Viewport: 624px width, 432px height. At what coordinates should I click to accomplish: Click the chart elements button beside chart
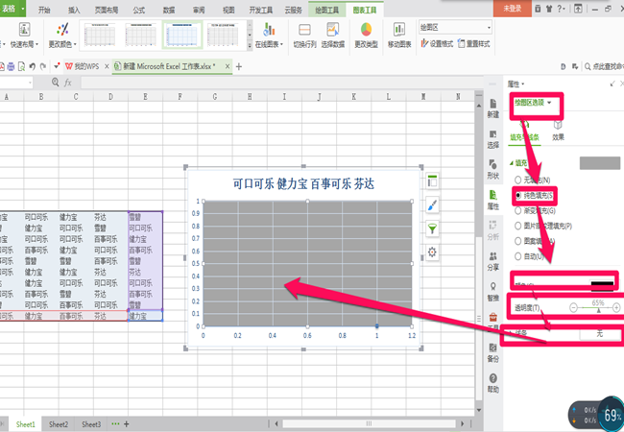point(432,181)
